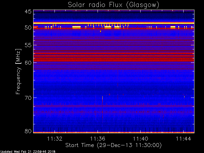The image size is (204, 153).
Task: Click the "11:44" time tick label
Action: pos(184,139)
